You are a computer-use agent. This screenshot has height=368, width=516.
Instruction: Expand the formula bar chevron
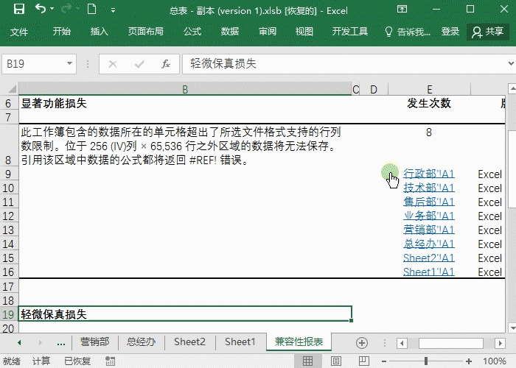(511, 63)
